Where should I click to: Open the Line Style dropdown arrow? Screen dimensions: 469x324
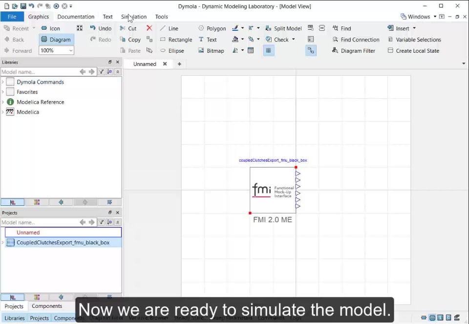(x=243, y=28)
